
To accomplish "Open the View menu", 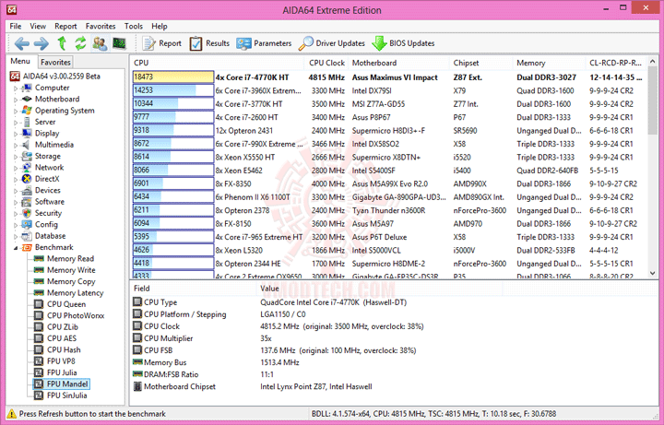I will tap(38, 26).
